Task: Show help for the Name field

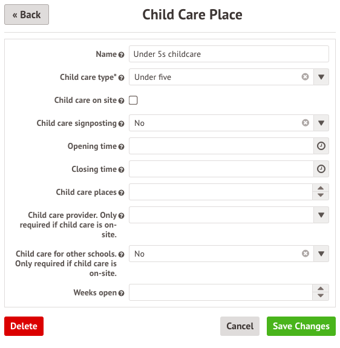Action: [x=121, y=54]
